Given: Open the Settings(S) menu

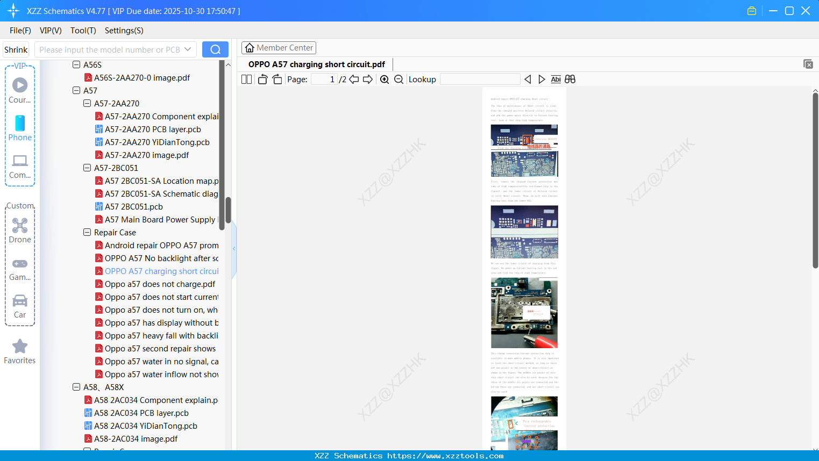Looking at the screenshot, I should [124, 31].
